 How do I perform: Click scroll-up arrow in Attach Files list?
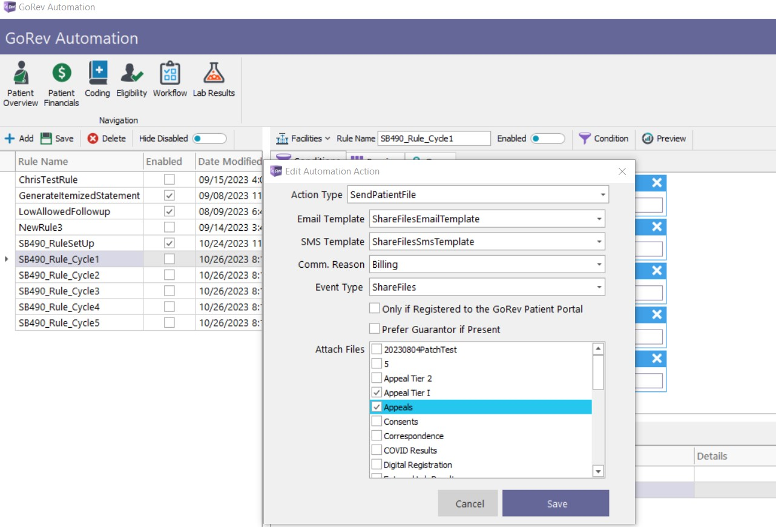pyautogui.click(x=598, y=349)
